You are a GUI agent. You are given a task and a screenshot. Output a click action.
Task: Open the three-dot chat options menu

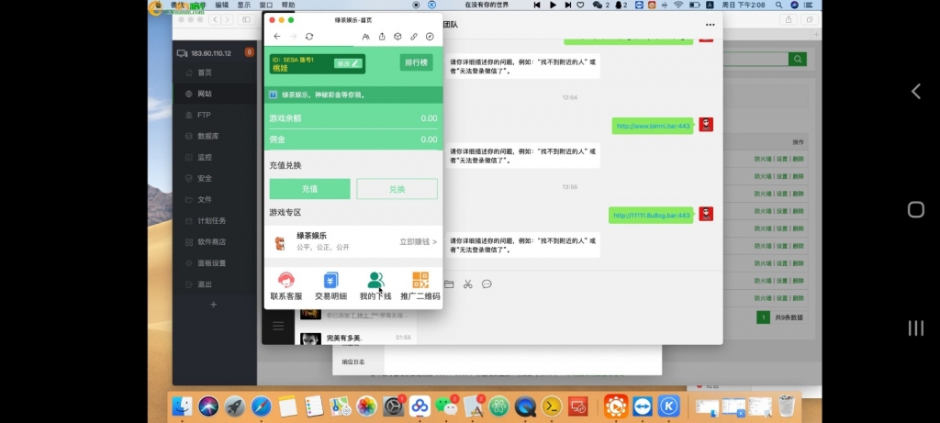(x=710, y=25)
